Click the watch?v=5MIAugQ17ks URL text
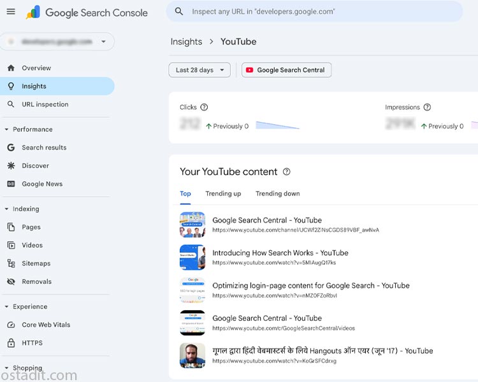This screenshot has height=382, width=478. coord(274,262)
